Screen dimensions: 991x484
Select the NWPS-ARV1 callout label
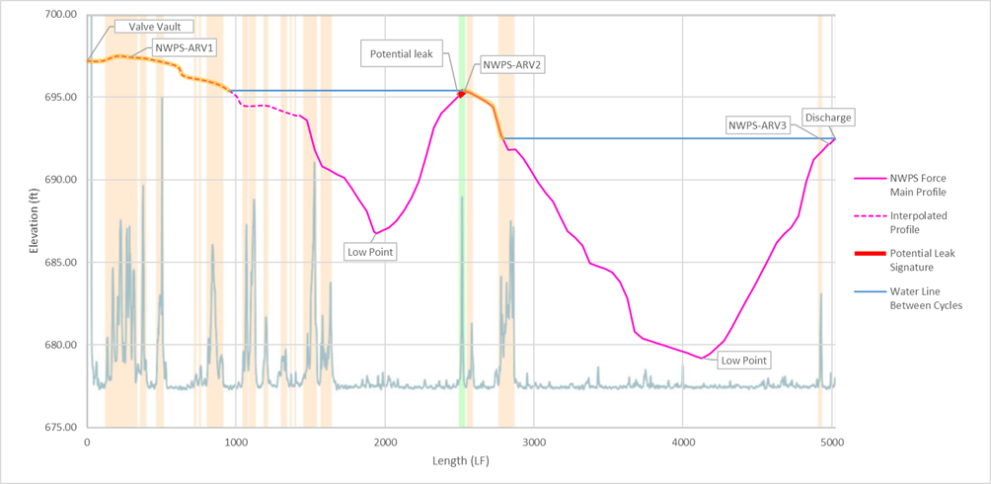tap(186, 47)
